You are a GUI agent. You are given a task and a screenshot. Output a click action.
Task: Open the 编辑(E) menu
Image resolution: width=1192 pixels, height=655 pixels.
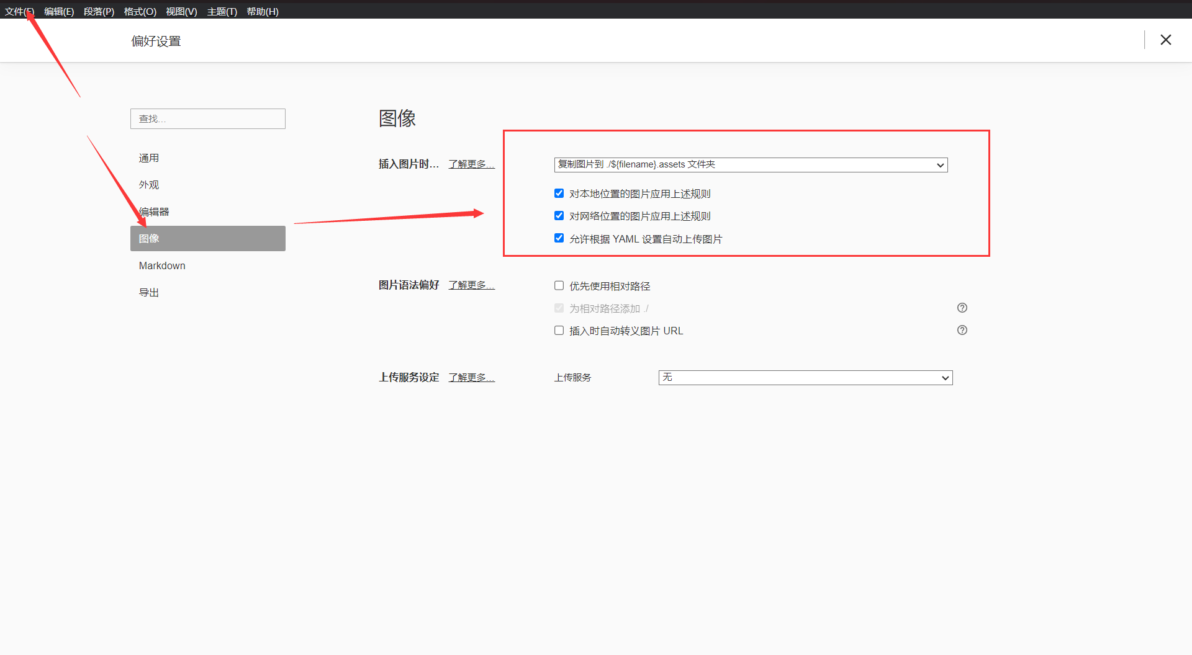(59, 11)
